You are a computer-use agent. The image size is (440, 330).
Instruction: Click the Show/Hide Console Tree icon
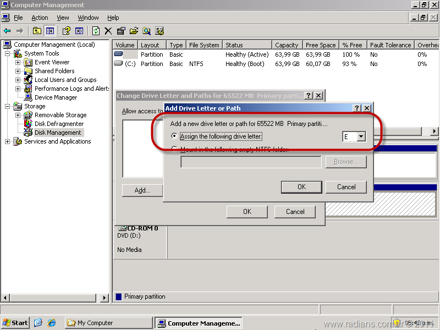50,31
